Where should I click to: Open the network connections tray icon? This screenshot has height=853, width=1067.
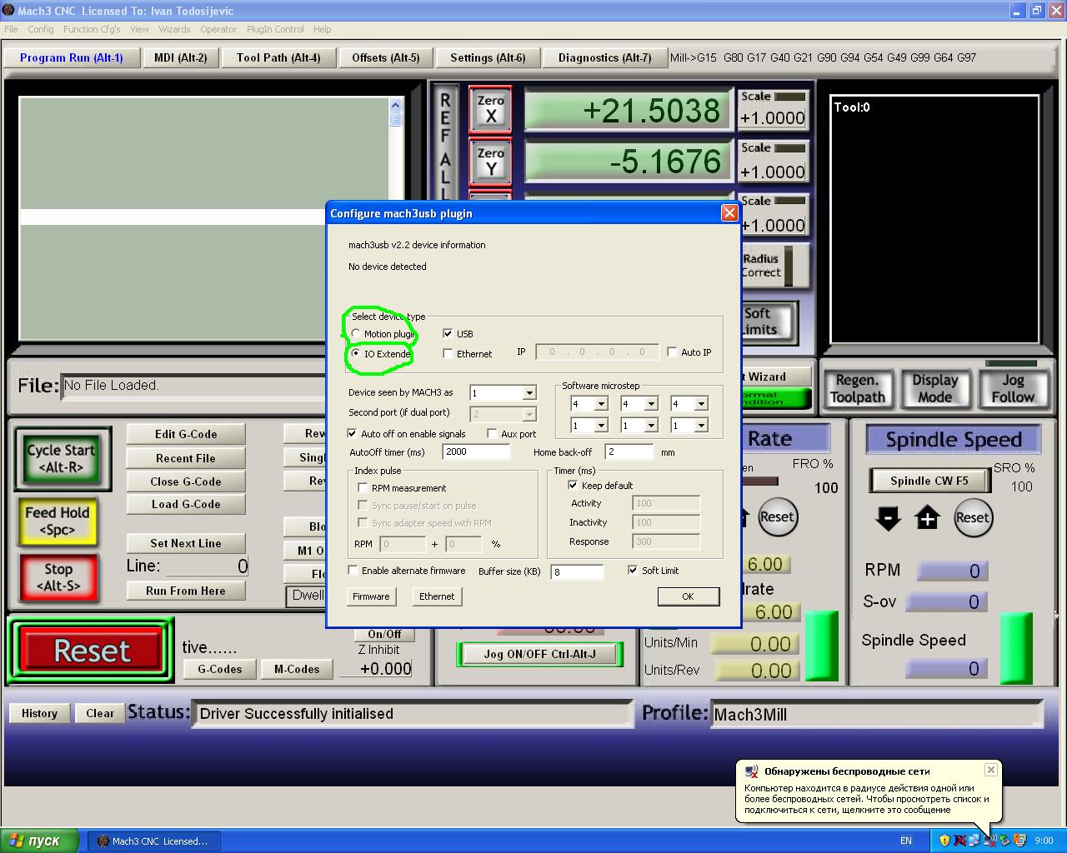974,841
